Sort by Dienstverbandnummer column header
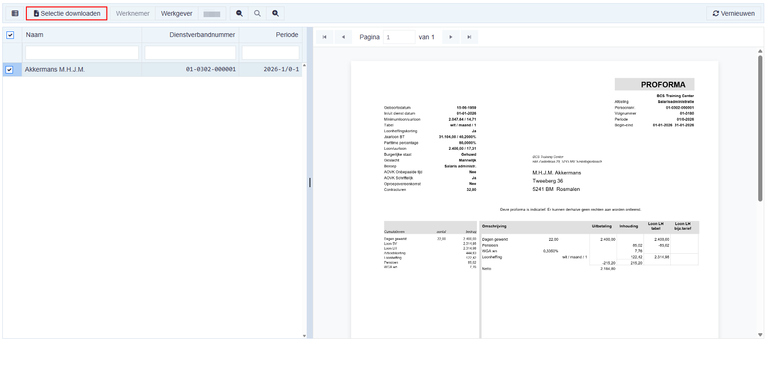 pyautogui.click(x=190, y=35)
